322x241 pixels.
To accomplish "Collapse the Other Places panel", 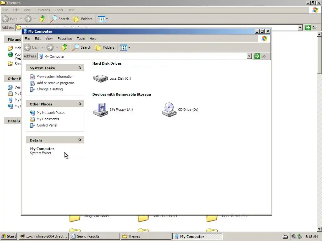I will pos(80,104).
